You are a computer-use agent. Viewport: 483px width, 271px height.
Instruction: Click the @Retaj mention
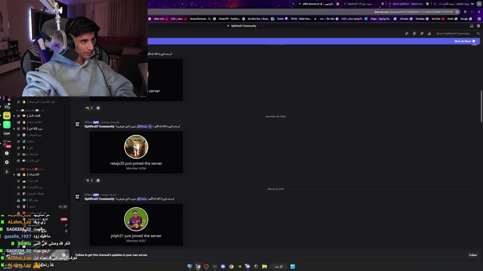(144, 126)
